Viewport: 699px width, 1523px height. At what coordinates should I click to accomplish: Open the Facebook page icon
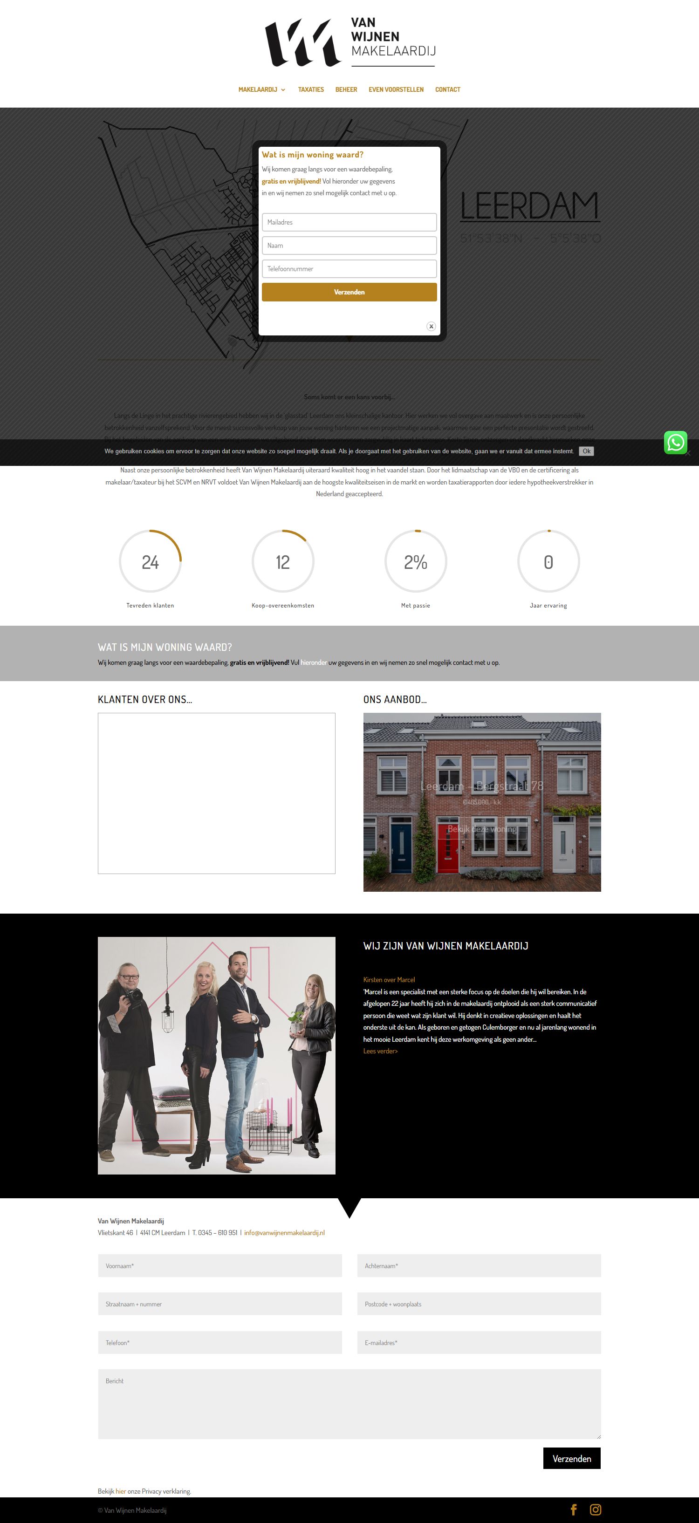[573, 1509]
